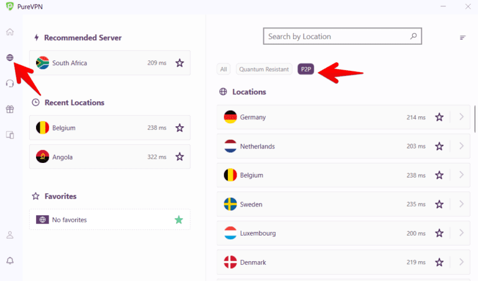The width and height of the screenshot is (478, 281).
Task: Open the gift box sidebar icon
Action: click(10, 109)
